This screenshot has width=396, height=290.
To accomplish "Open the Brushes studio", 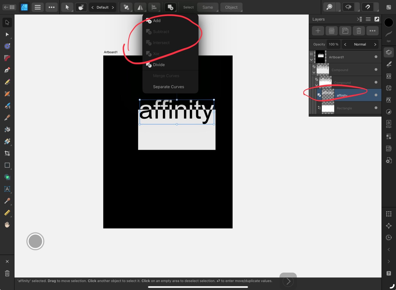I will (389, 64).
